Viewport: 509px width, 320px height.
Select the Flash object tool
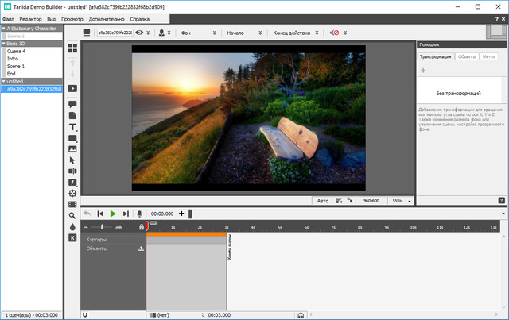click(72, 183)
